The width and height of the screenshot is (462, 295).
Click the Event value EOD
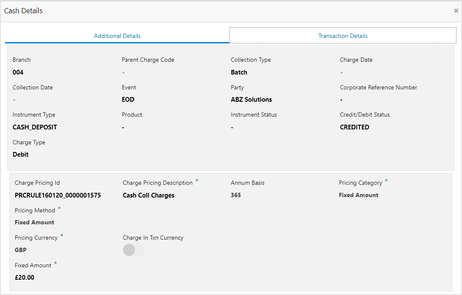pos(128,100)
